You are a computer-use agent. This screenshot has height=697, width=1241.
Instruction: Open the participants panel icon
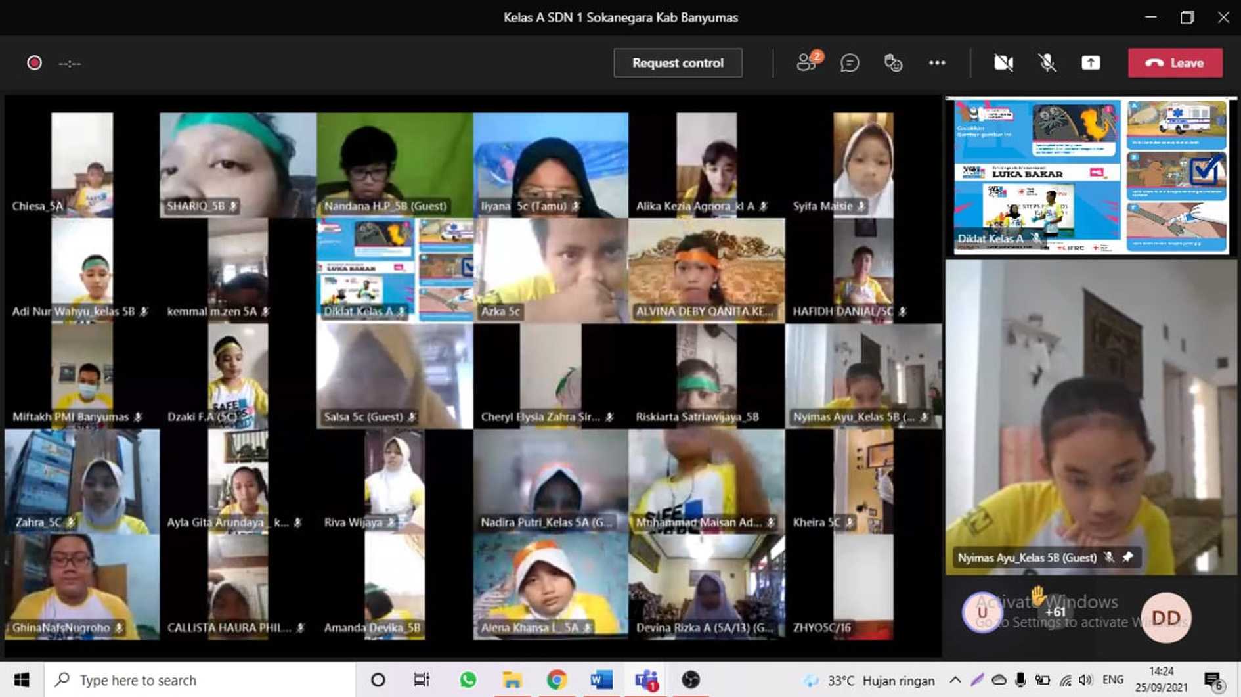[x=807, y=62]
